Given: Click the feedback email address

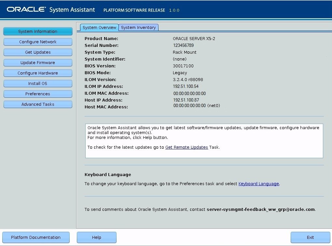Looking at the screenshot, I should click(x=260, y=209).
